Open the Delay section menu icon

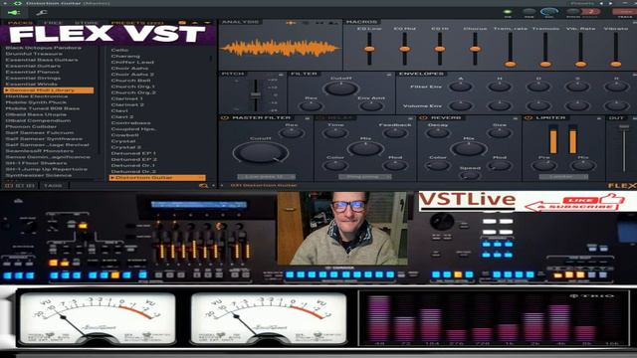coord(411,118)
